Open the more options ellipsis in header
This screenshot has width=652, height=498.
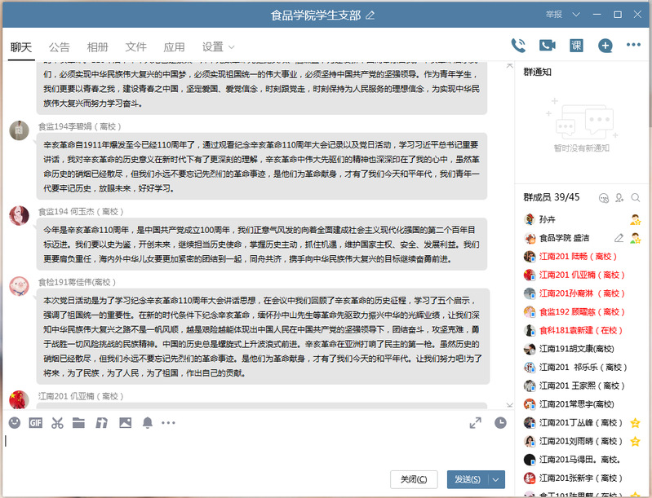point(633,45)
